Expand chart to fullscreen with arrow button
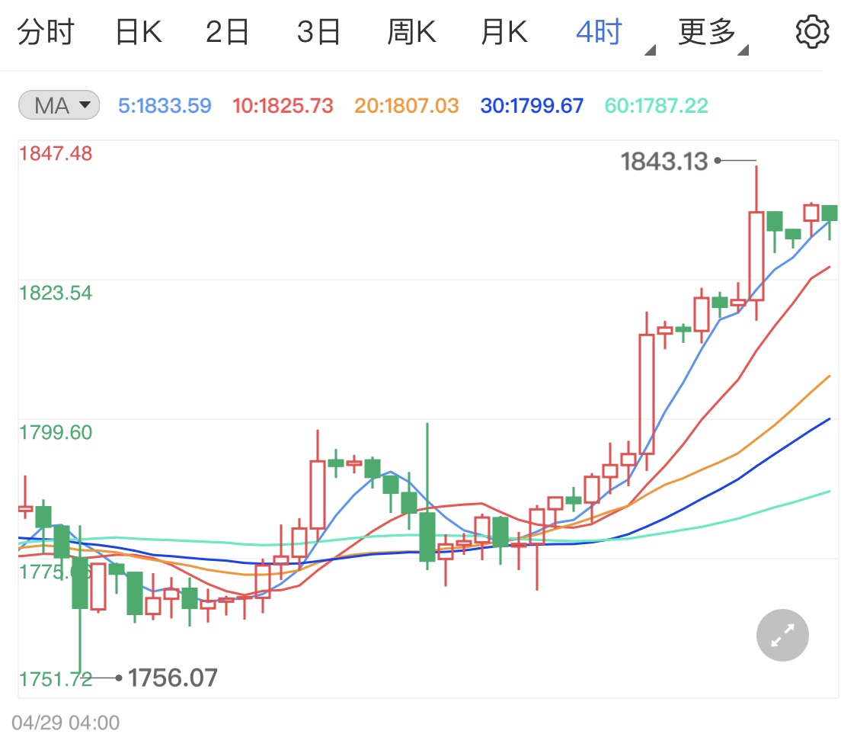 tap(782, 635)
